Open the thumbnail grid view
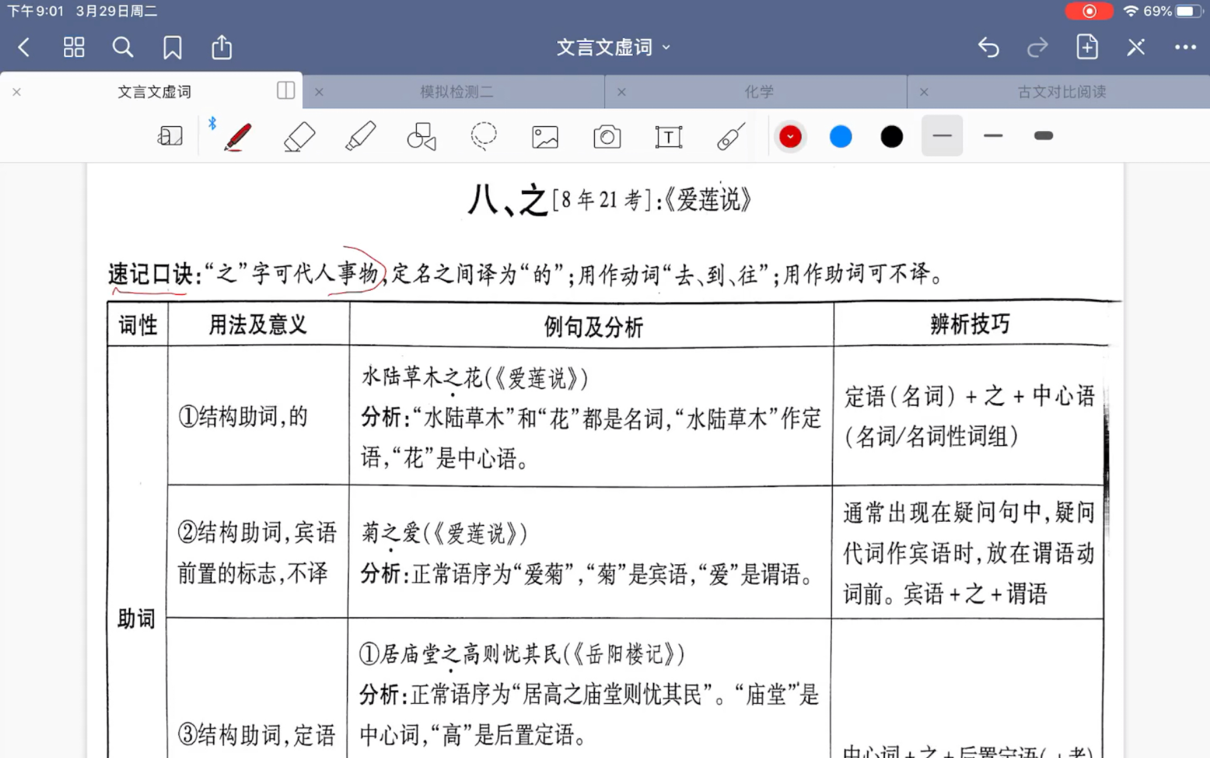 coord(74,47)
